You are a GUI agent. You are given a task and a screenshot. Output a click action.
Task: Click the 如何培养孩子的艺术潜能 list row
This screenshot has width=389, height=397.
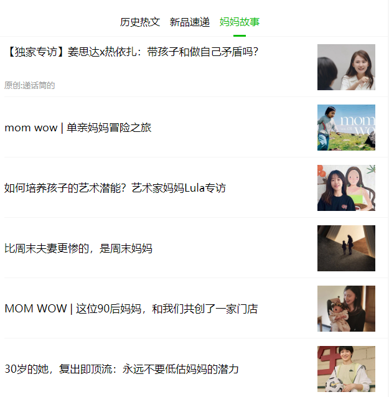tap(194, 188)
